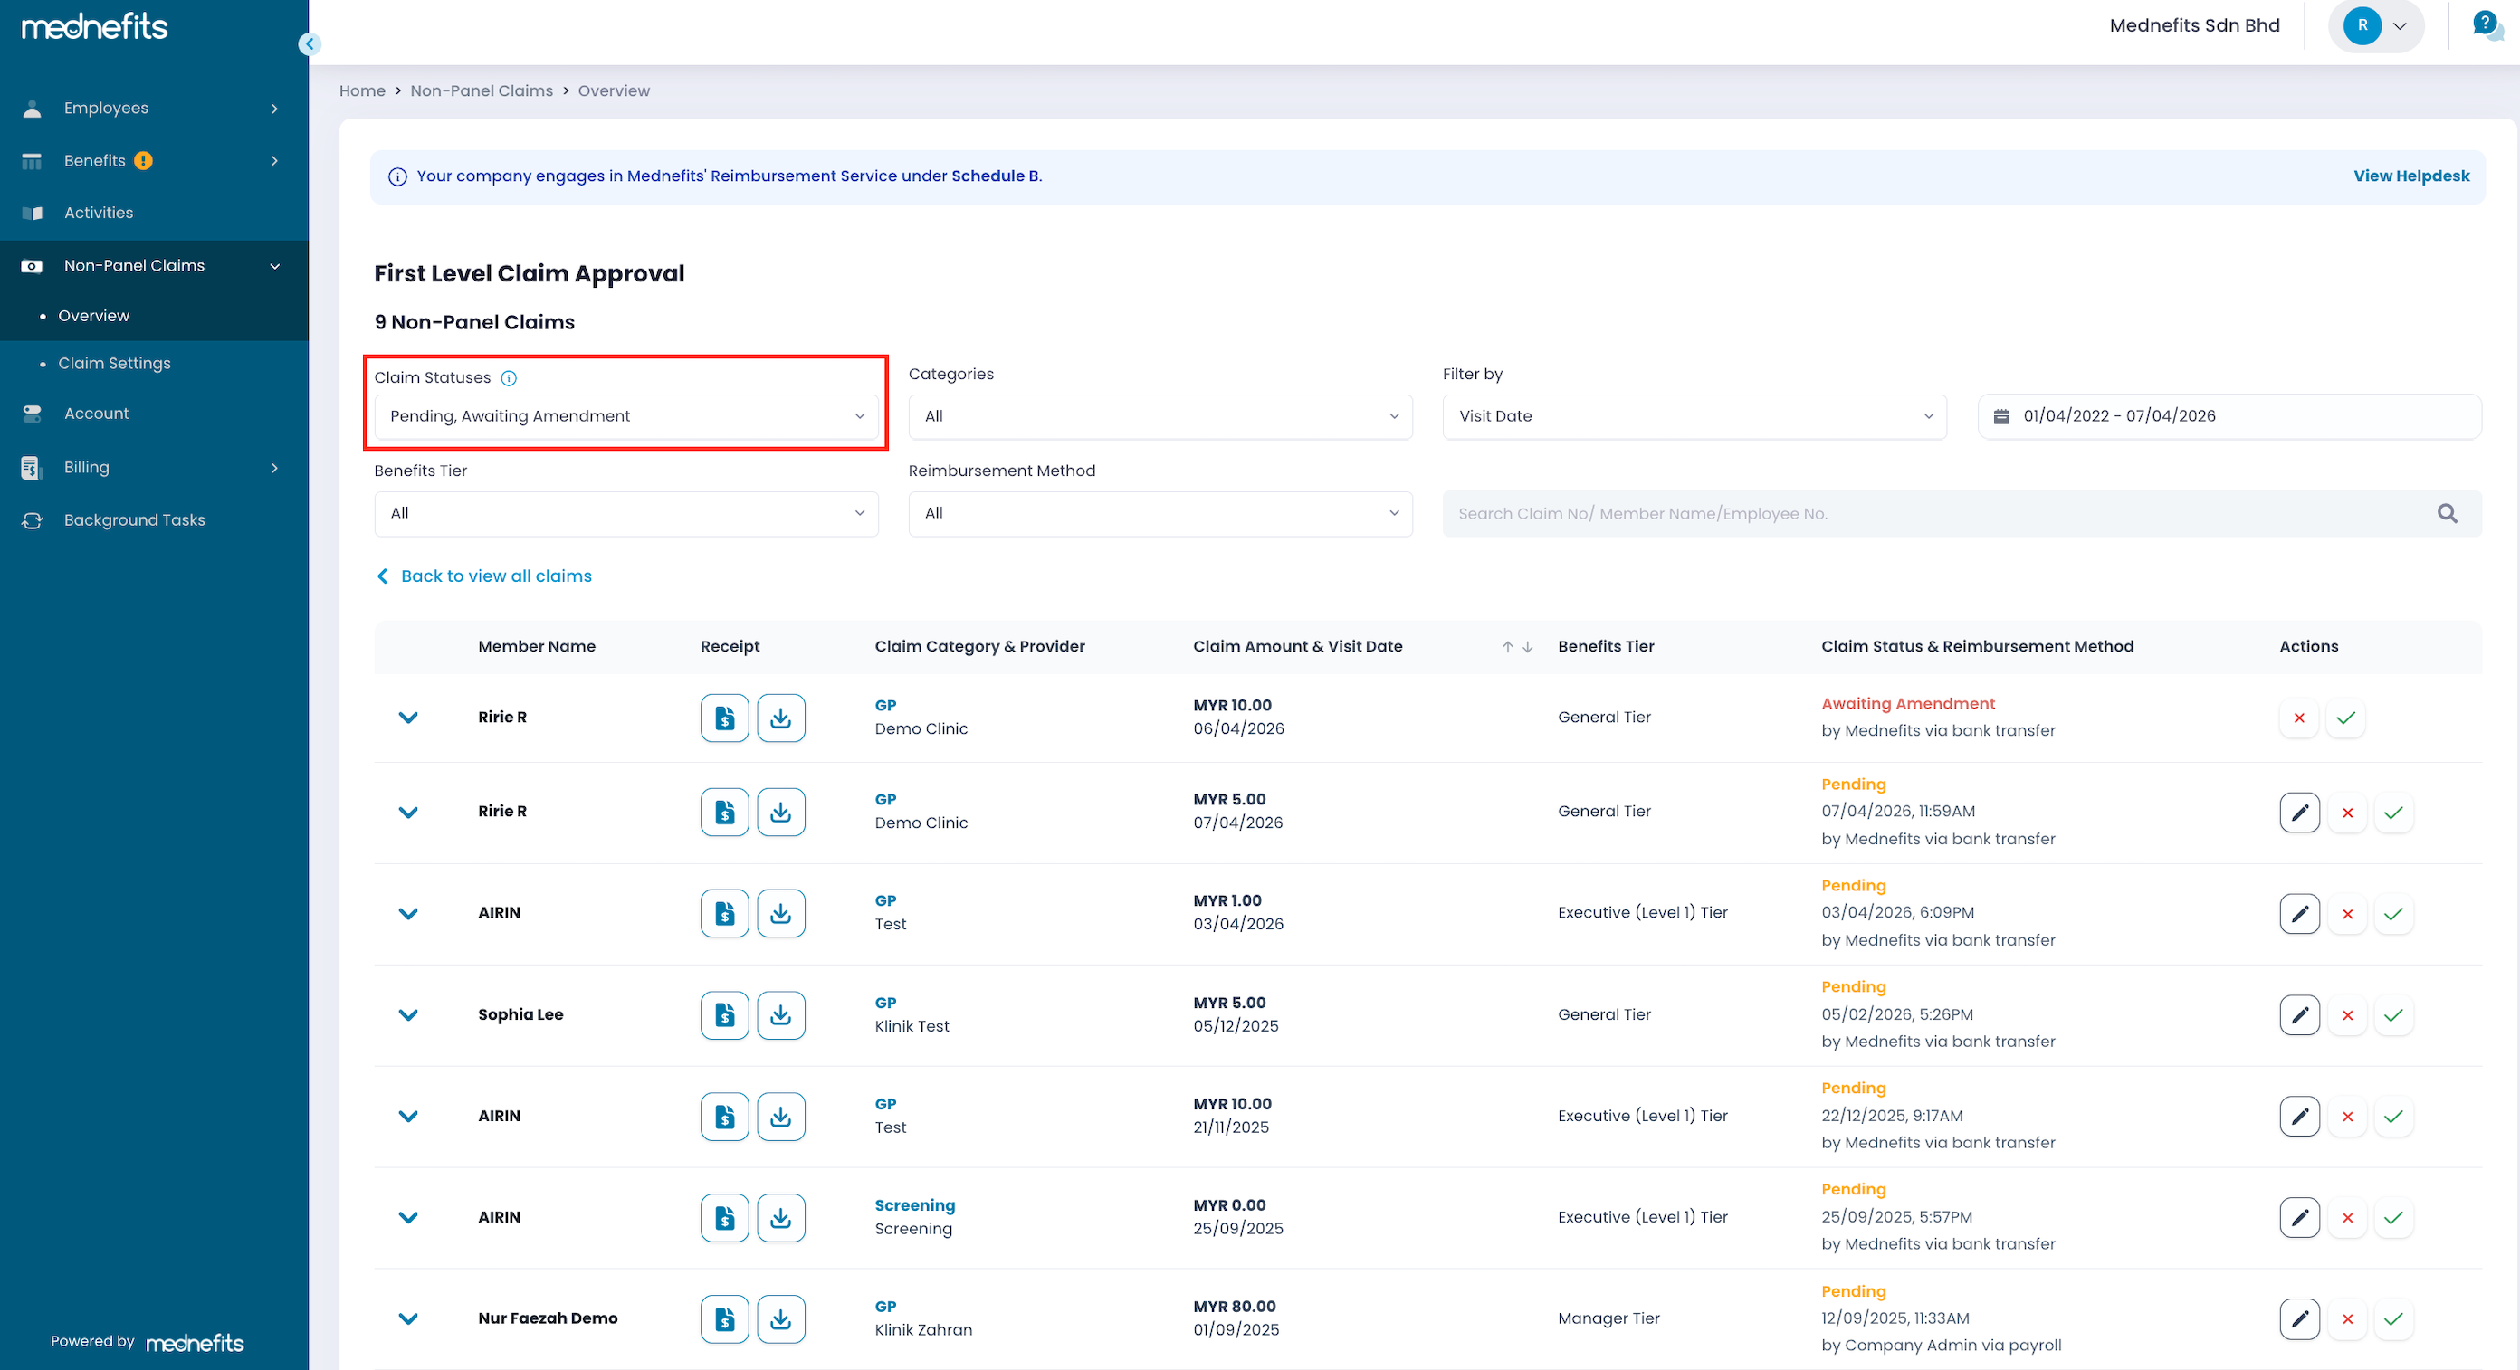The width and height of the screenshot is (2520, 1370).
Task: Open the Claim Statuses dropdown
Action: coord(626,416)
